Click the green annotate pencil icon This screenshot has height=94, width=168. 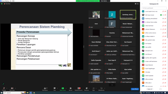click(x=3, y=84)
